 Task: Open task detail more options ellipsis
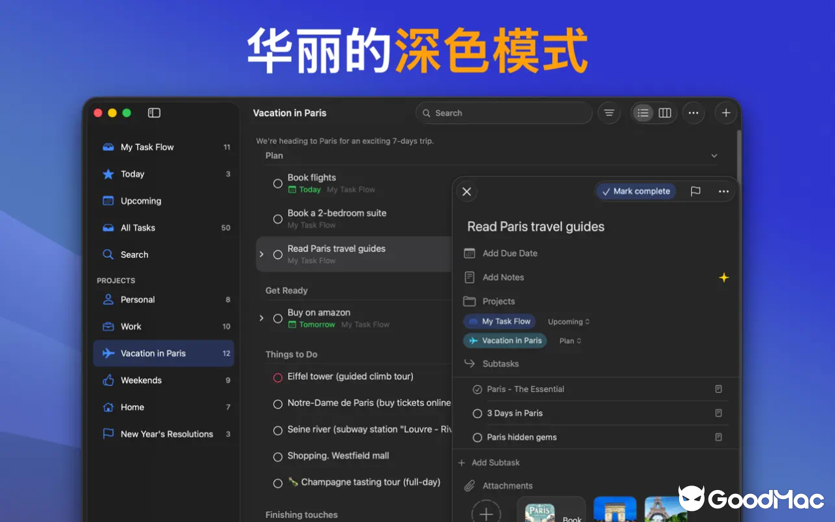pos(723,191)
